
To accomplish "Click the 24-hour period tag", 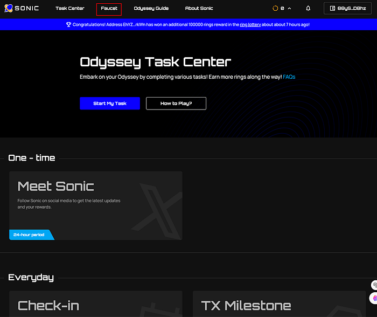I will pyautogui.click(x=31, y=235).
